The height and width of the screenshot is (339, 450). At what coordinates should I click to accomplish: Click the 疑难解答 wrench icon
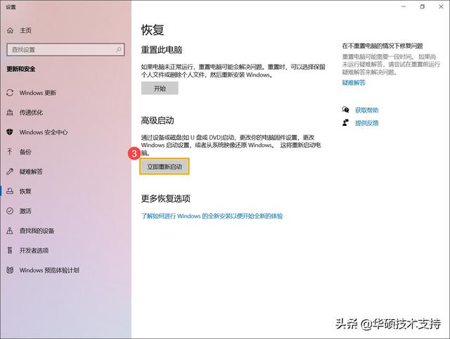pos(10,172)
